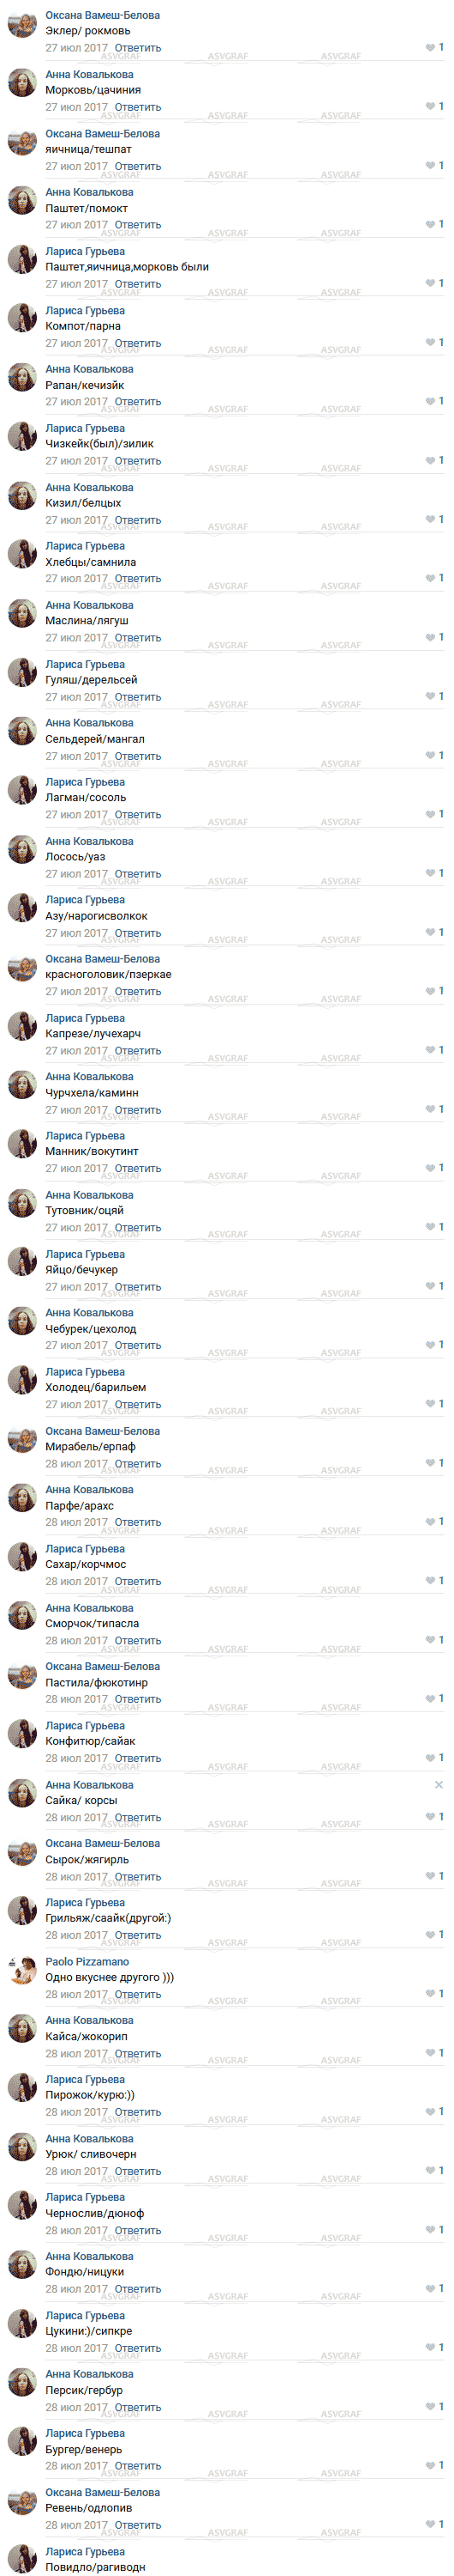The height and width of the screenshot is (2576, 454).
Task: Click Лариса Гурьева's avatar beside "Компот/парна"
Action: [22, 319]
